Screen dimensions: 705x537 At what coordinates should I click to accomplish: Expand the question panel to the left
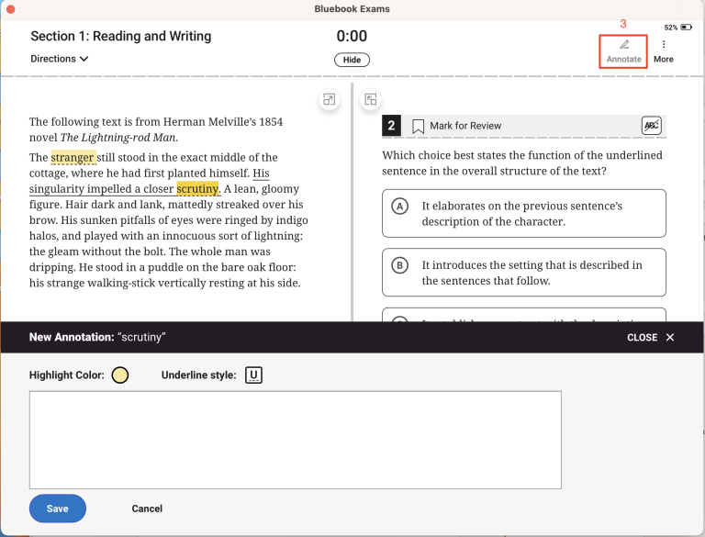(371, 99)
